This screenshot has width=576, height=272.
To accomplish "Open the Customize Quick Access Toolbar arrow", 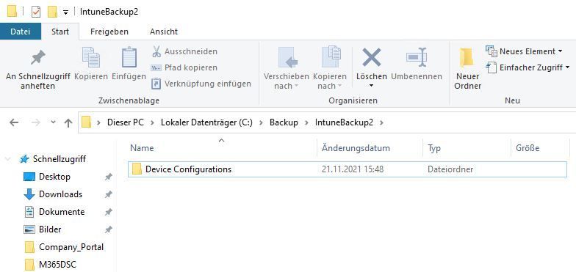I will point(66,12).
